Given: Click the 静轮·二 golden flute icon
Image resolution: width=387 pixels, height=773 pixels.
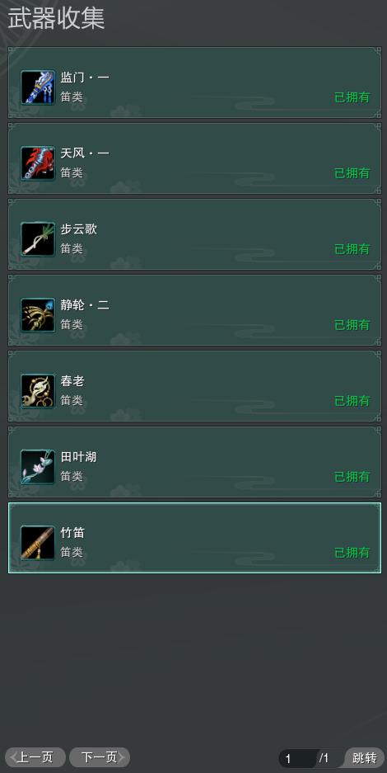Looking at the screenshot, I should pos(38,315).
